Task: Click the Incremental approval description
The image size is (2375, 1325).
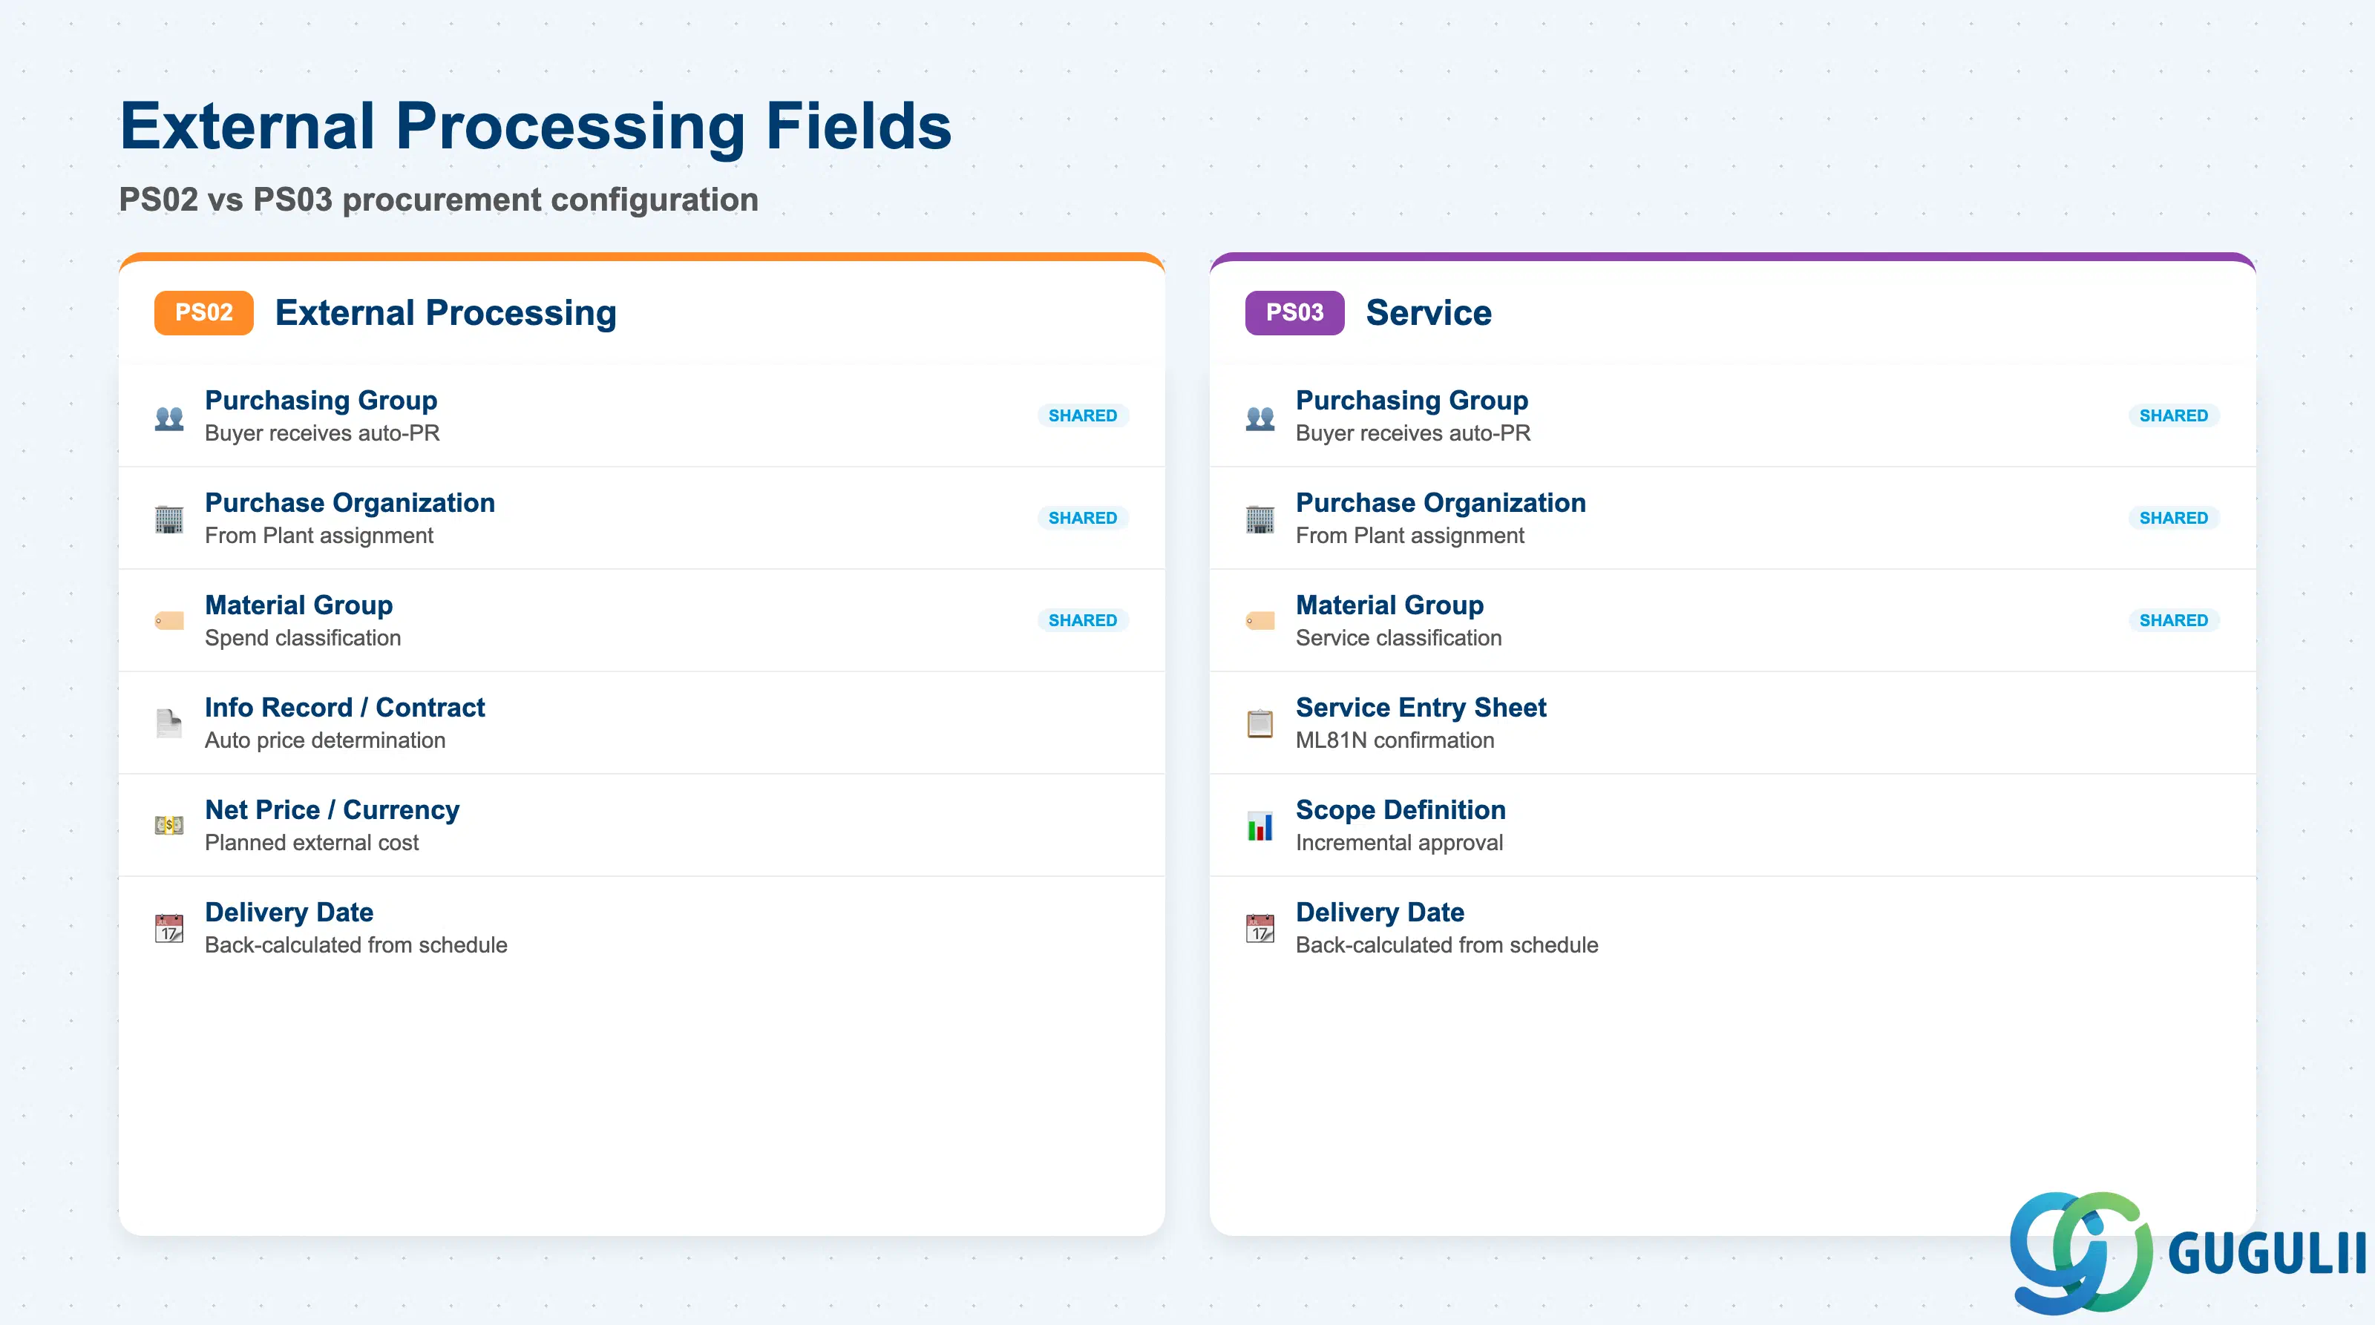Action: 1400,842
